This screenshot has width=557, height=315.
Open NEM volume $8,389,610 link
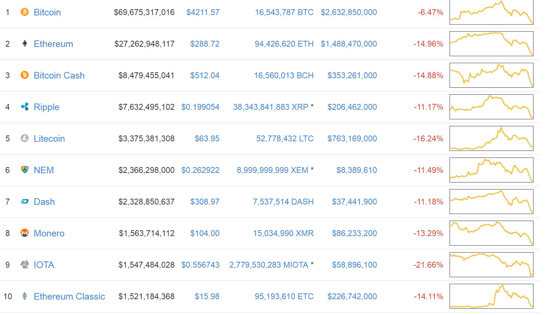pos(357,170)
